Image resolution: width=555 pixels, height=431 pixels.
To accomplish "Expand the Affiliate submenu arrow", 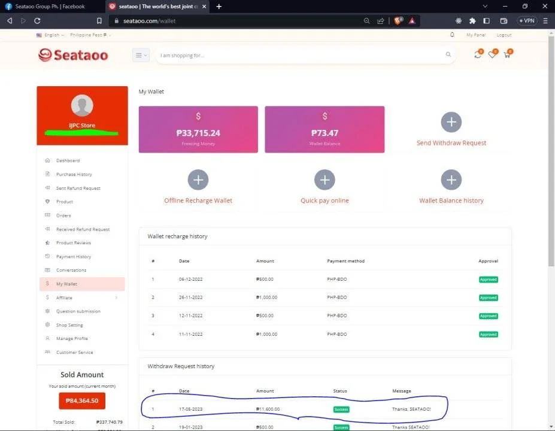I will click(116, 298).
